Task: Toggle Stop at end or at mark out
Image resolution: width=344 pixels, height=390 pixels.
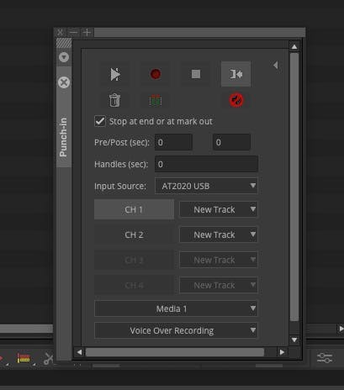Action: (100, 121)
